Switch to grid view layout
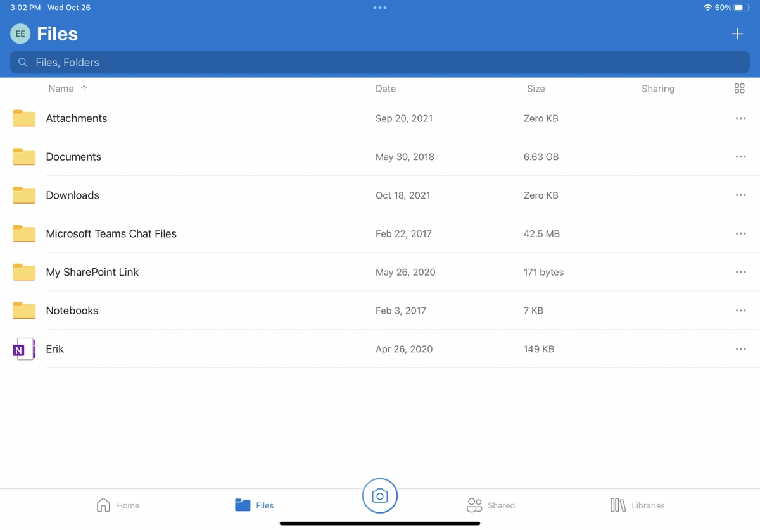The width and height of the screenshot is (760, 530). tap(739, 89)
